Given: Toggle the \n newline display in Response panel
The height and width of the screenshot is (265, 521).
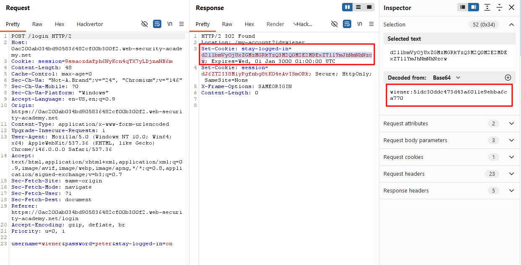Looking at the screenshot, I should click(360, 24).
